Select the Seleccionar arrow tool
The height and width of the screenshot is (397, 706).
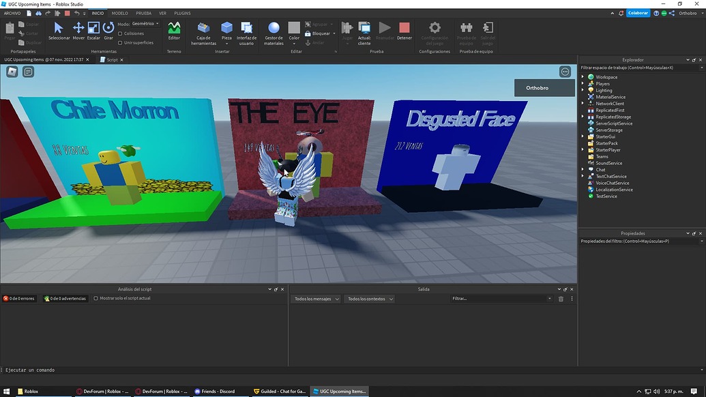pos(59,31)
